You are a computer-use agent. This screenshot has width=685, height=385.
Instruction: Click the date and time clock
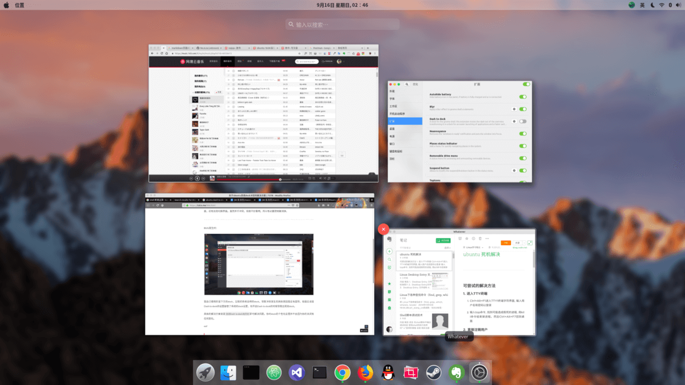click(x=342, y=5)
